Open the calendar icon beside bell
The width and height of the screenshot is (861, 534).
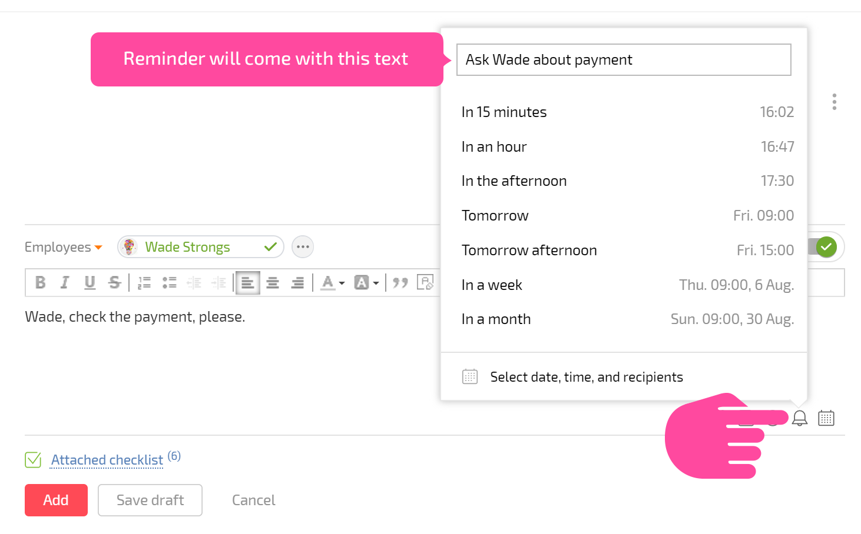pyautogui.click(x=826, y=418)
